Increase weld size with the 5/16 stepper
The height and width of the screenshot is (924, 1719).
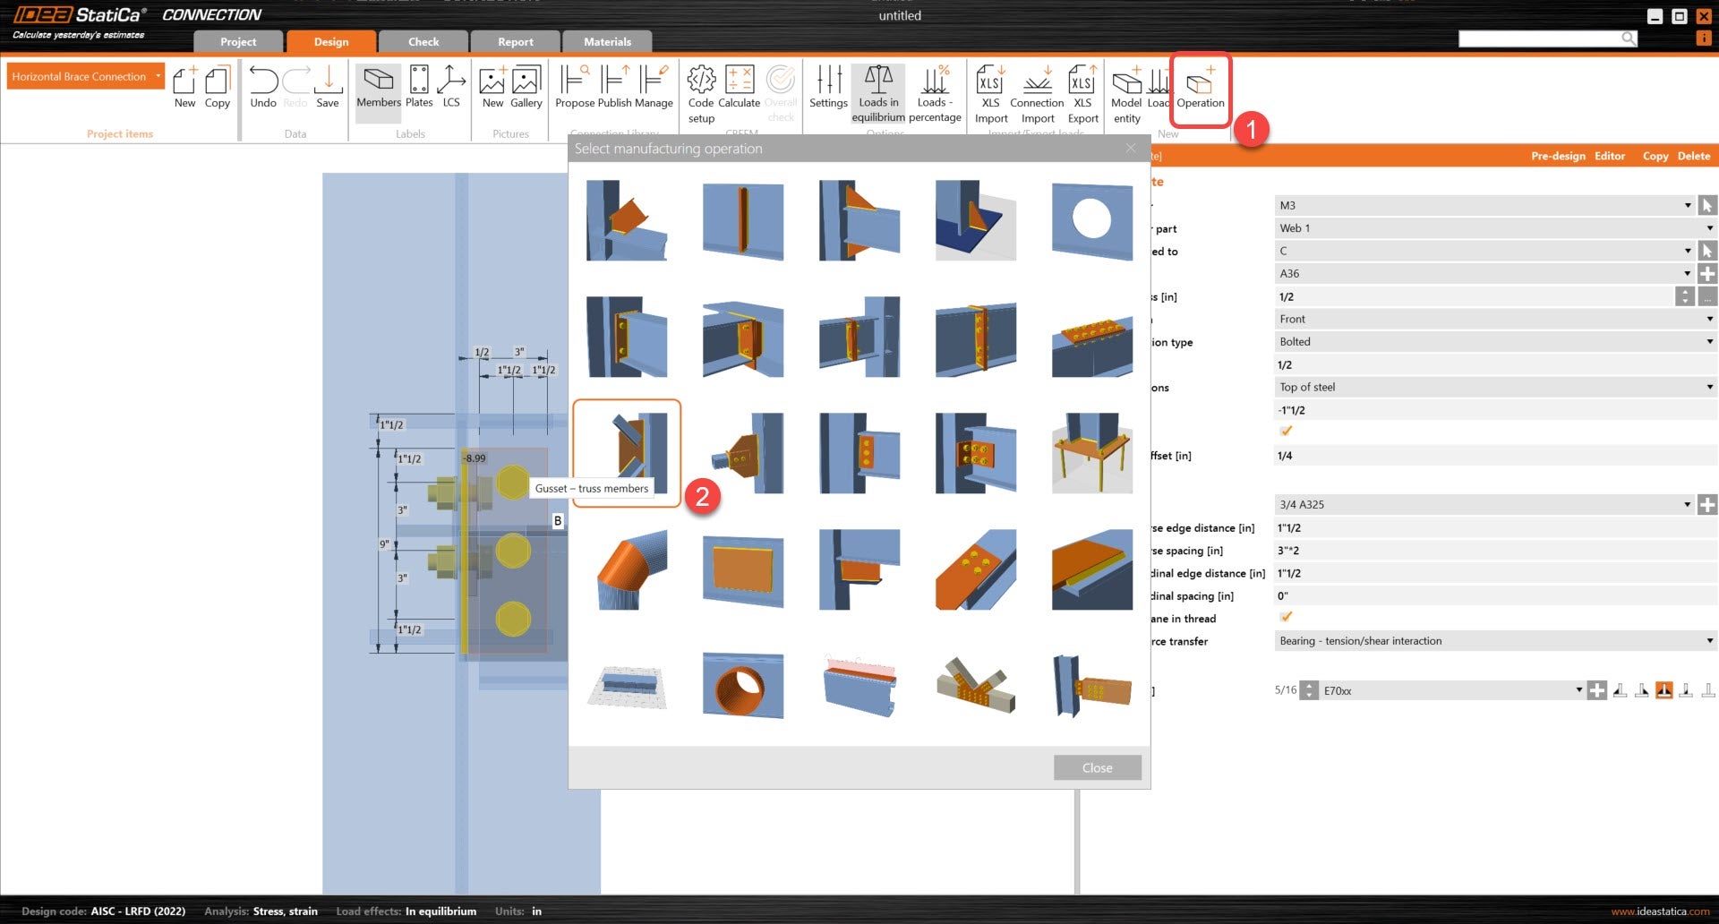click(x=1309, y=685)
